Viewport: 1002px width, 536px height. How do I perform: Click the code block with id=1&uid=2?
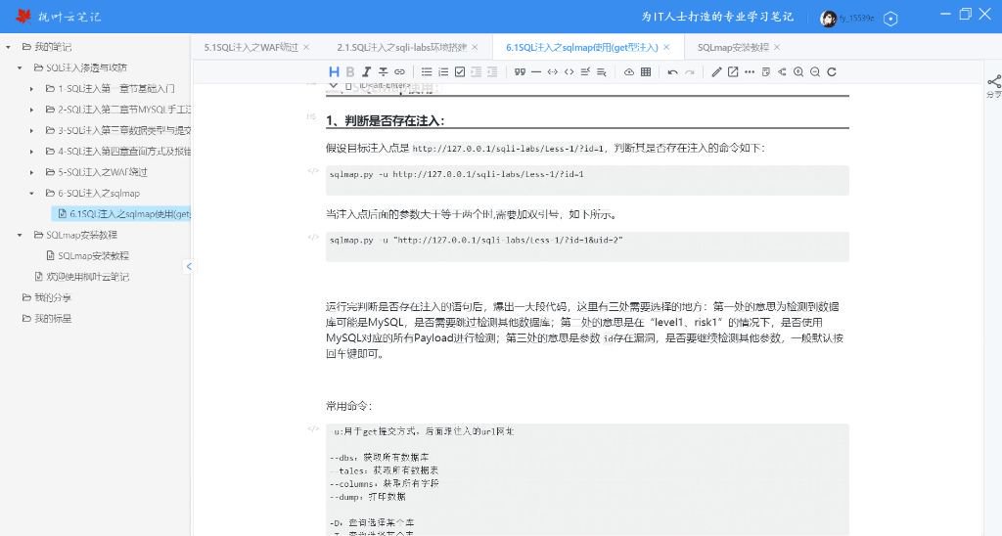pyautogui.click(x=587, y=246)
